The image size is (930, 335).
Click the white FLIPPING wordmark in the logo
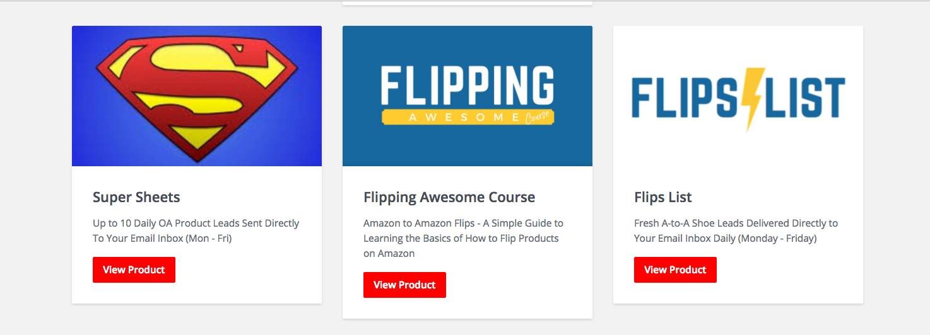coord(467,85)
